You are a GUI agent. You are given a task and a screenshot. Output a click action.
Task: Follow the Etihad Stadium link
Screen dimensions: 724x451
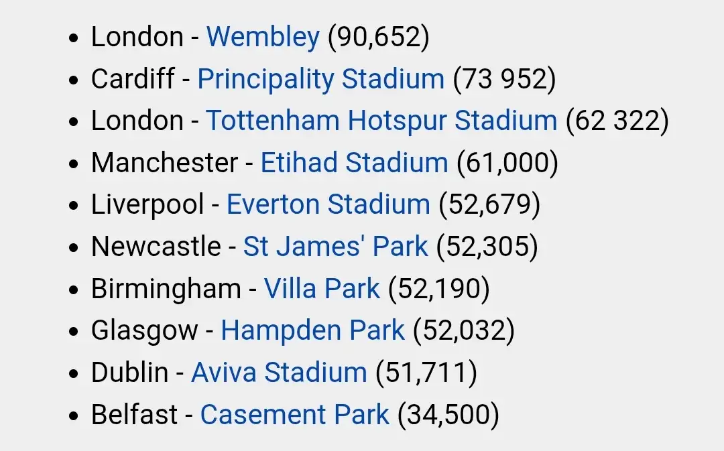(x=354, y=163)
